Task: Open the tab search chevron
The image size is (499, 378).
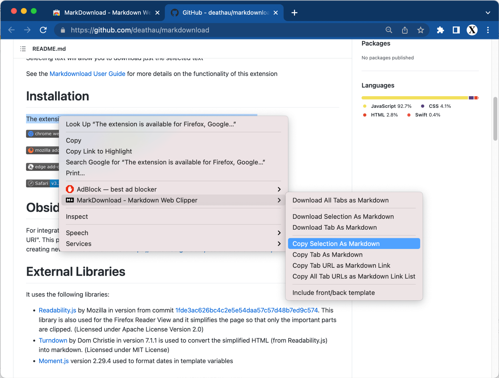Action: [488, 13]
